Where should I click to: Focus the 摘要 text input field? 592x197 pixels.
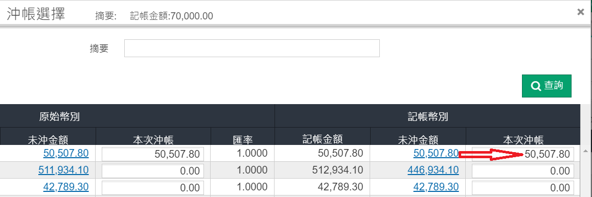tap(252, 48)
